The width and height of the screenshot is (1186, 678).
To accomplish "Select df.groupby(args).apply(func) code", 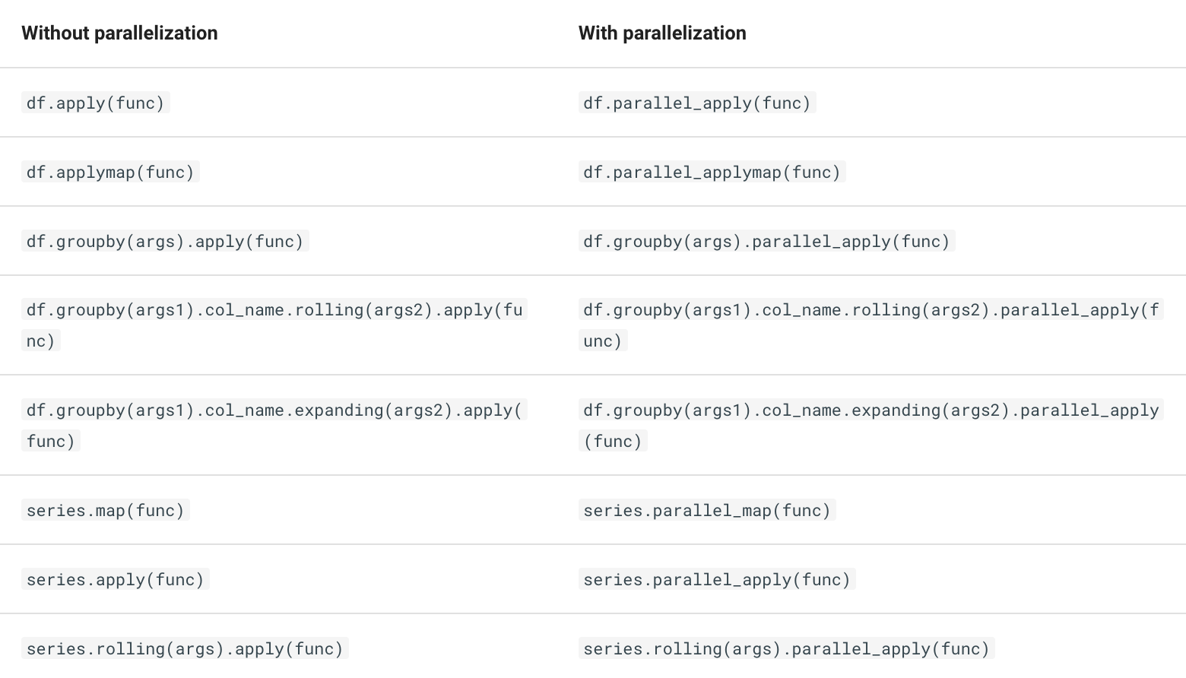I will pos(165,241).
